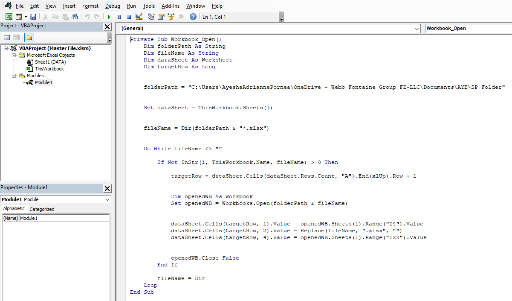The width and height of the screenshot is (512, 301).
Task: Click the View Code icon in Project pane
Action: (x=7, y=38)
